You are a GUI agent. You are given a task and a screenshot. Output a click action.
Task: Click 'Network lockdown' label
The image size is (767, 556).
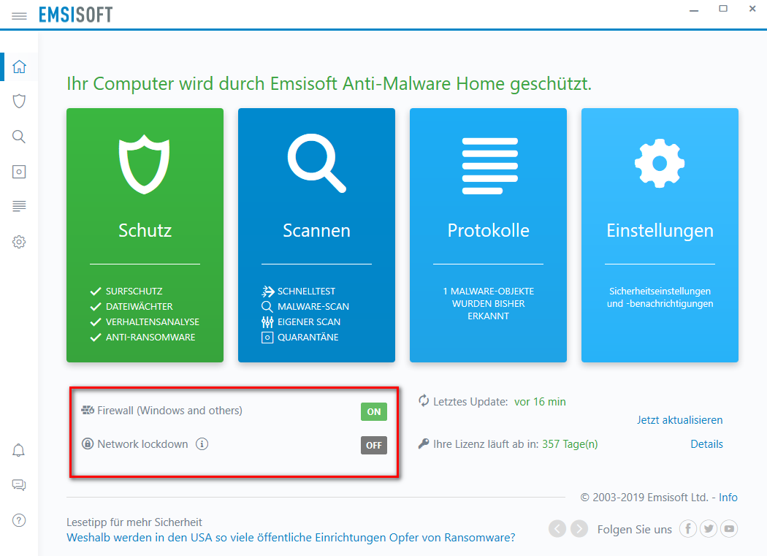(142, 444)
